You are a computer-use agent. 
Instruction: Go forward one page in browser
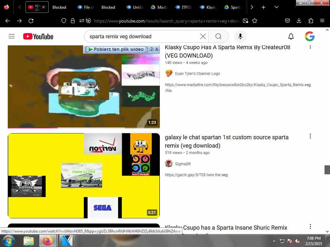coord(19,21)
